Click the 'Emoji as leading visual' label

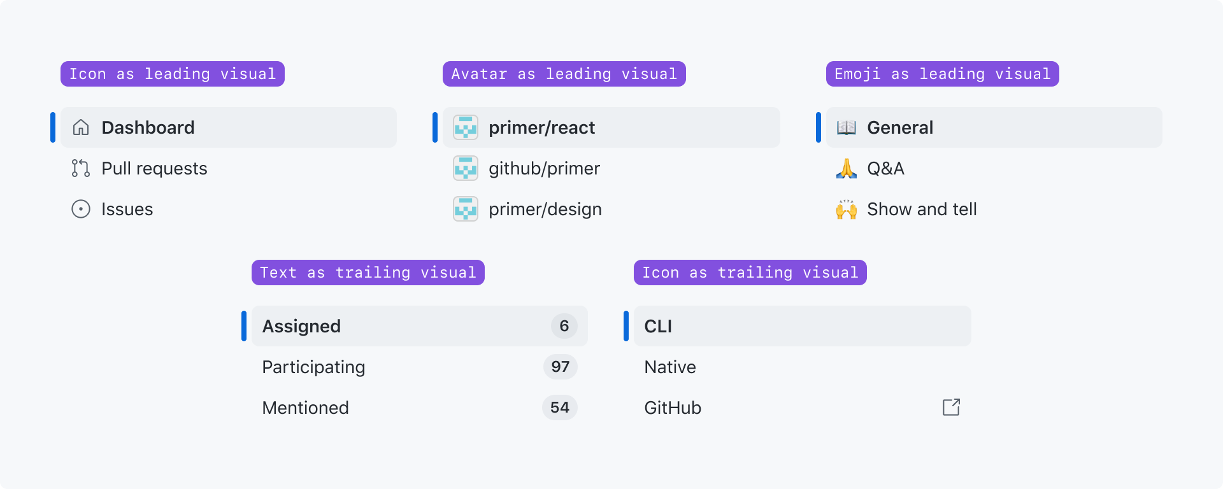943,74
